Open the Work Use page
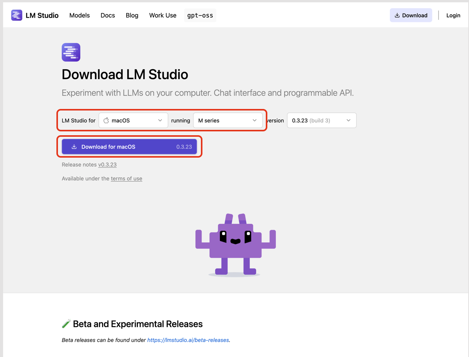The image size is (469, 357). pyautogui.click(x=163, y=15)
